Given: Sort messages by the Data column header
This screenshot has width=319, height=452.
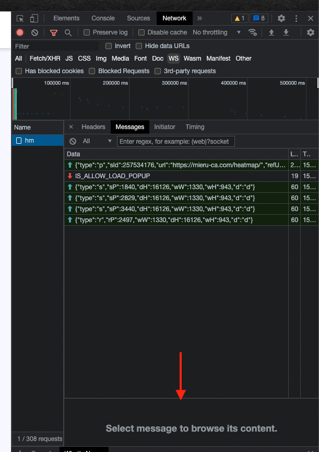Looking at the screenshot, I should point(176,154).
